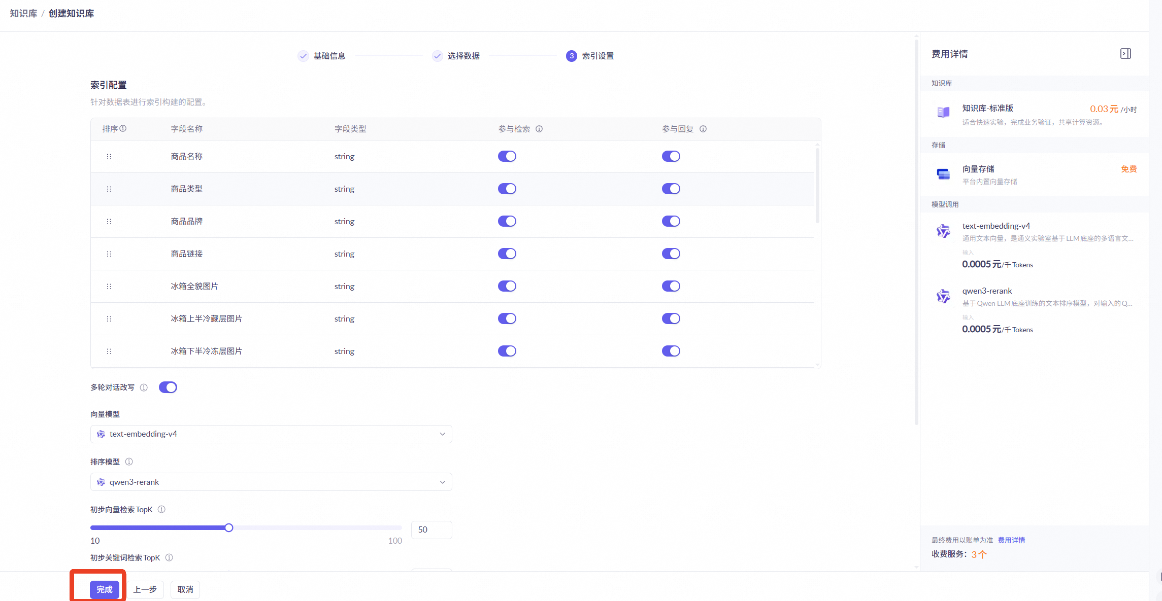1162x601 pixels.
Task: Click TopK value field showing 50
Action: tap(431, 529)
